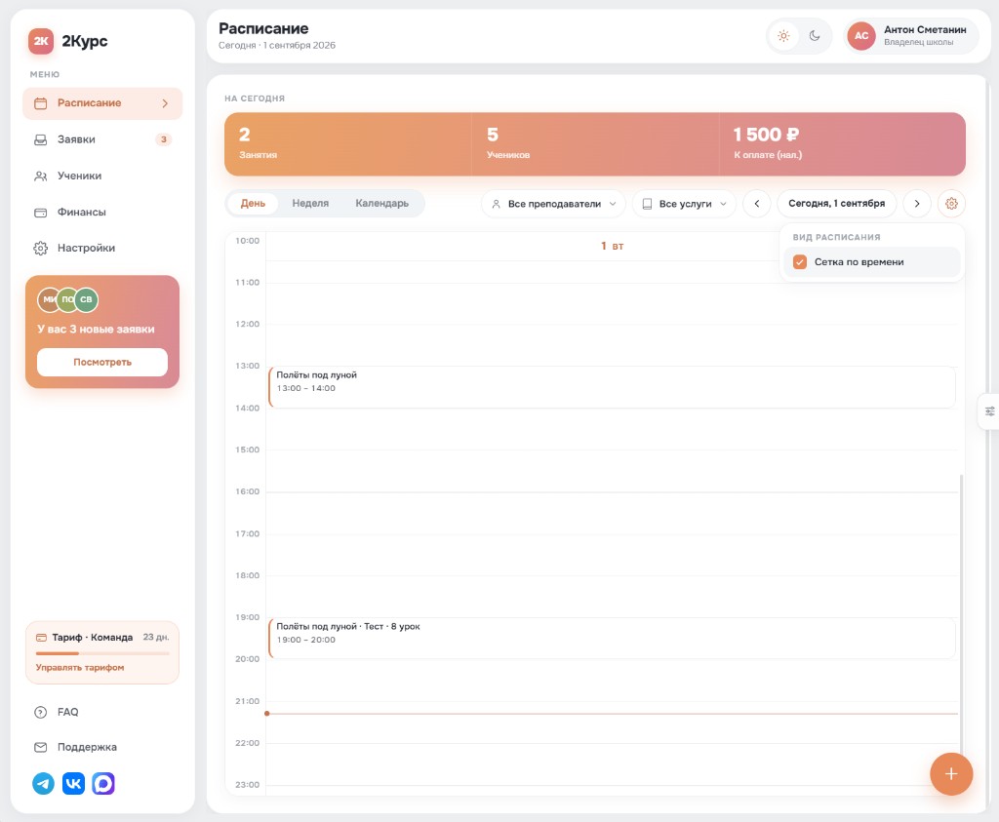Viewport: 999px width, 822px height.
Task: Click the Заявки inbox icon in sidebar
Action: 40,140
